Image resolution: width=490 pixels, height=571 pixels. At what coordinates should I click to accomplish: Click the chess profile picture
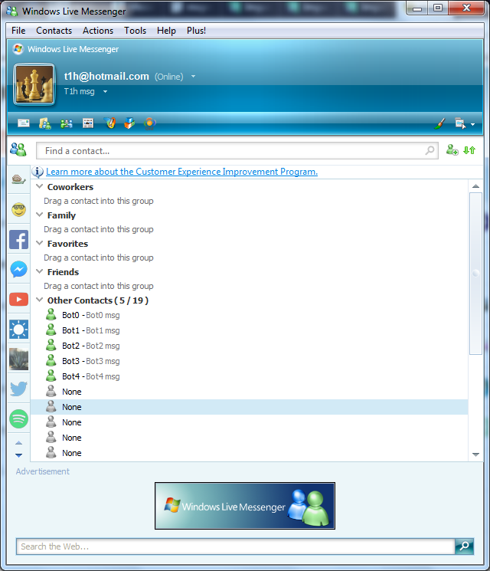click(x=34, y=84)
